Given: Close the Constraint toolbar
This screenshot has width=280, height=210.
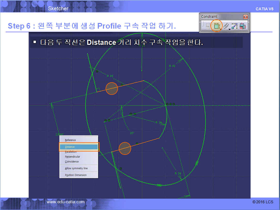Looking at the screenshot, I should tap(245, 17).
